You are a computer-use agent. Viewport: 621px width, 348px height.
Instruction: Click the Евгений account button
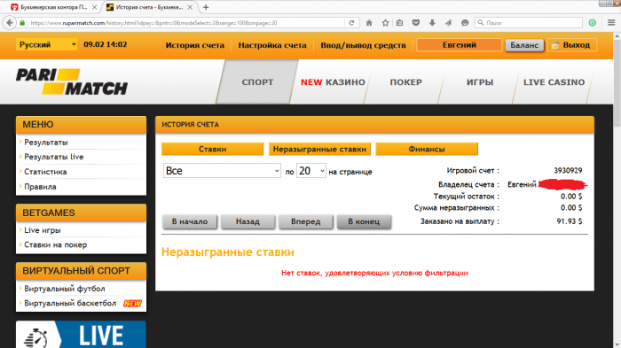459,45
